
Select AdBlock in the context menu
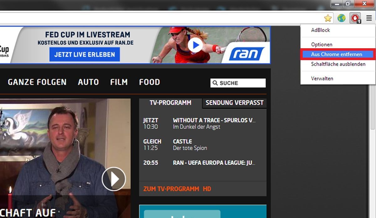pyautogui.click(x=320, y=30)
